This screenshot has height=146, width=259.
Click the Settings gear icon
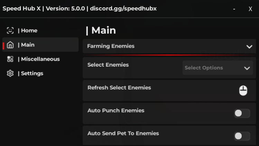coord(10,74)
